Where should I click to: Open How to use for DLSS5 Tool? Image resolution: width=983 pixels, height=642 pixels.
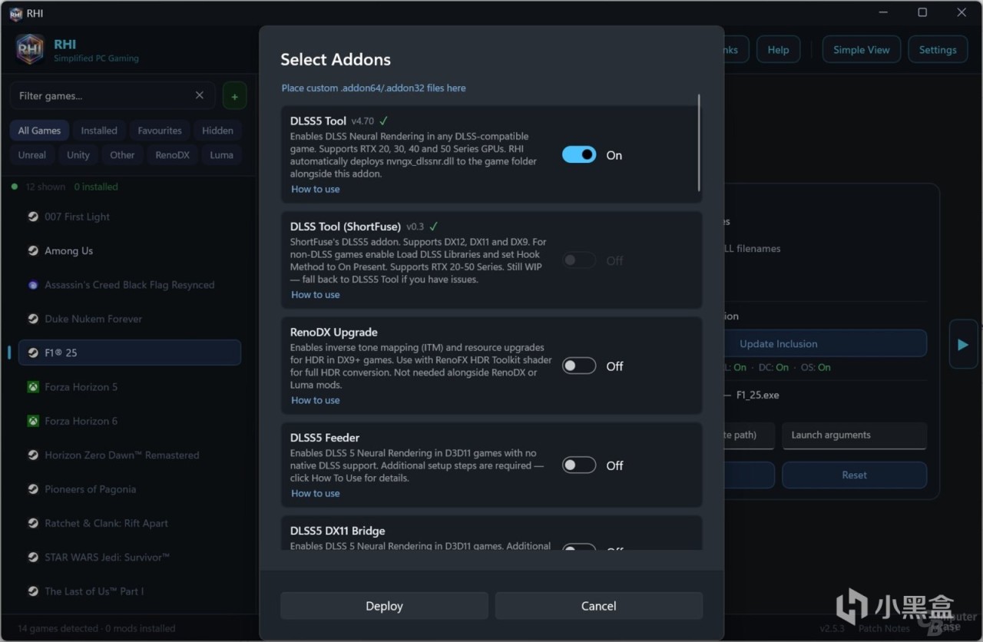(x=315, y=190)
